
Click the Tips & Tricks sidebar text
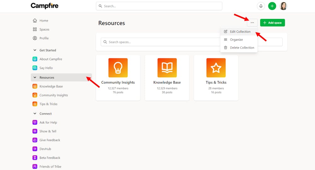click(49, 104)
